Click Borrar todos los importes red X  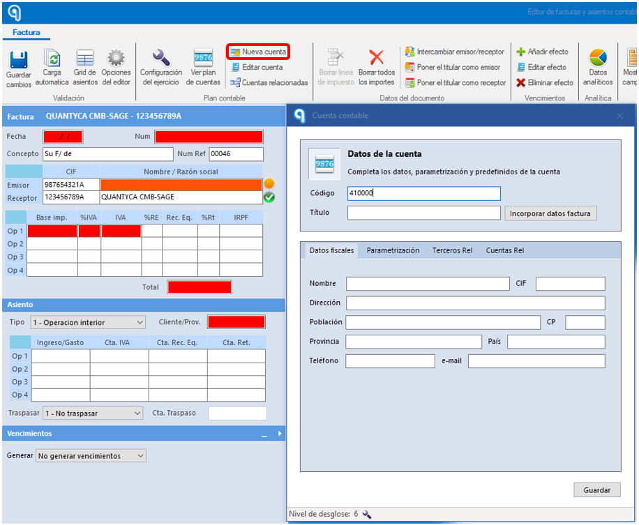(376, 58)
